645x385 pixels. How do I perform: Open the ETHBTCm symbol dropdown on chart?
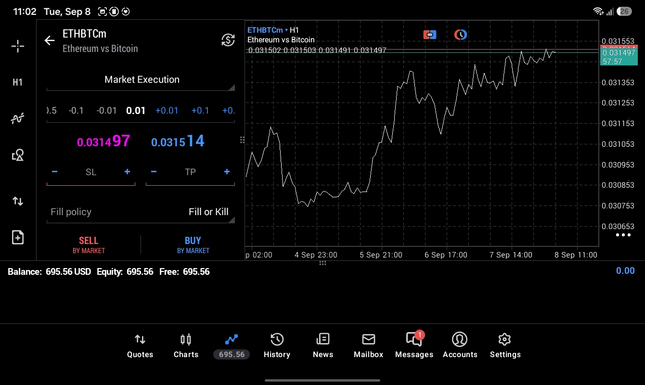268,30
